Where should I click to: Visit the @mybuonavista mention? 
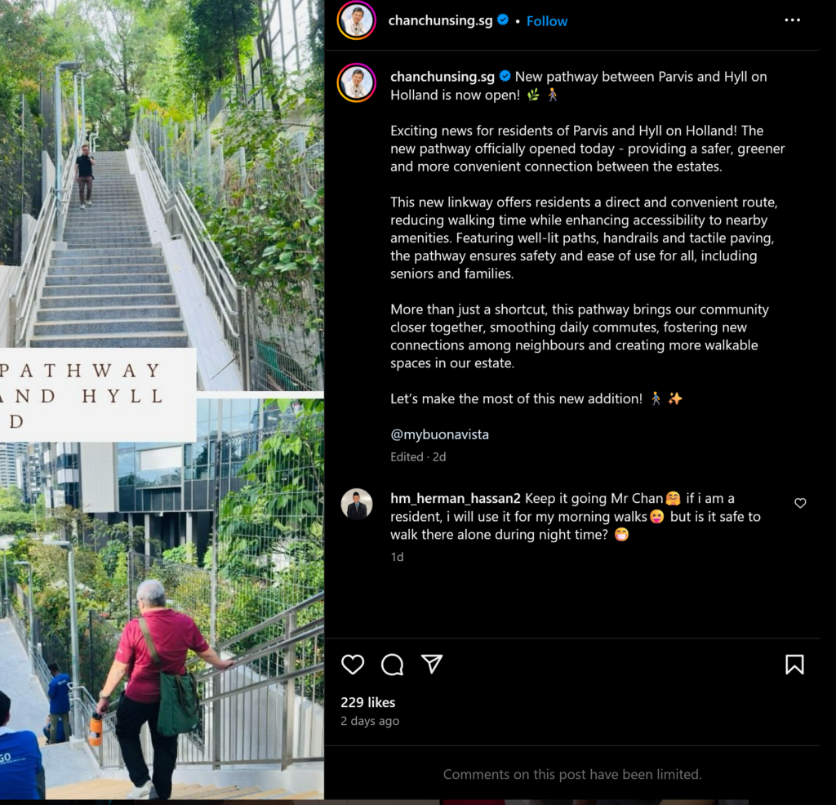439,434
